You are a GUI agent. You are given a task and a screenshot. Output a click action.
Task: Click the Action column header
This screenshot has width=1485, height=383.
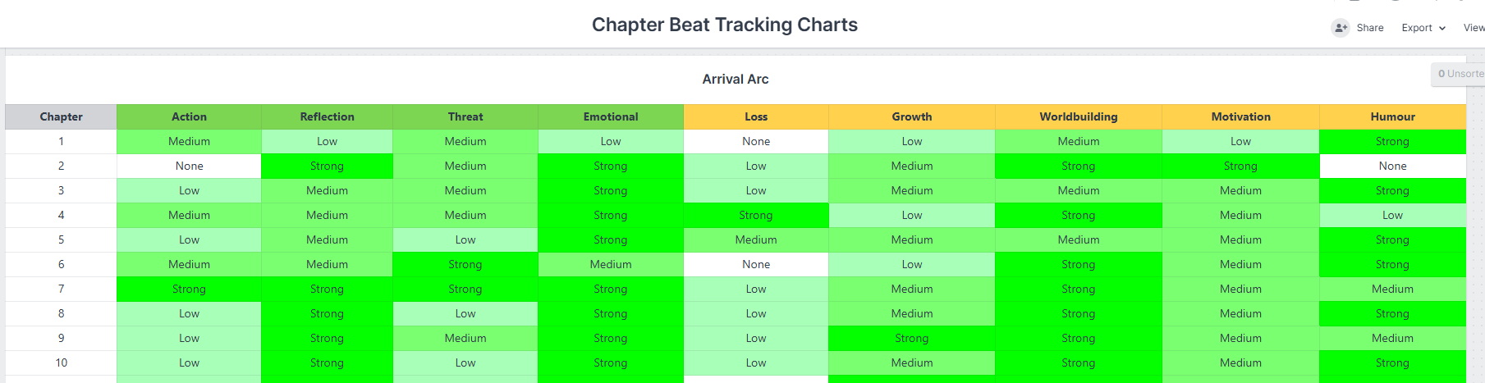[189, 116]
